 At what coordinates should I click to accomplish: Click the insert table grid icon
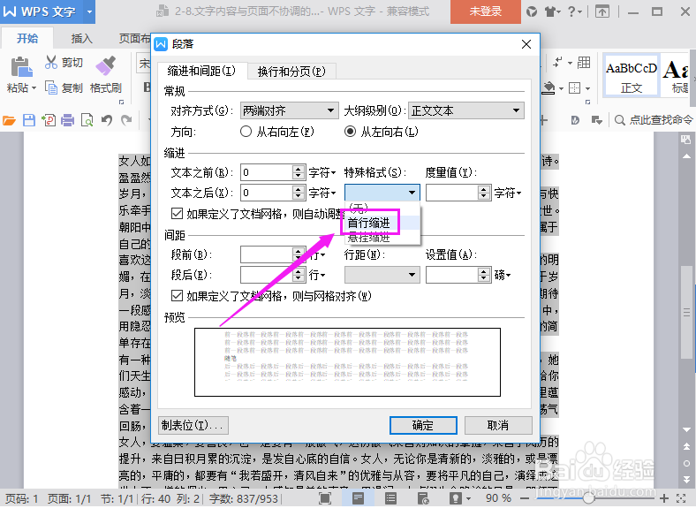(584, 63)
